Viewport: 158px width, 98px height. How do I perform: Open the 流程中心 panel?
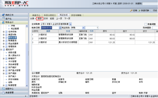click(x=14, y=89)
